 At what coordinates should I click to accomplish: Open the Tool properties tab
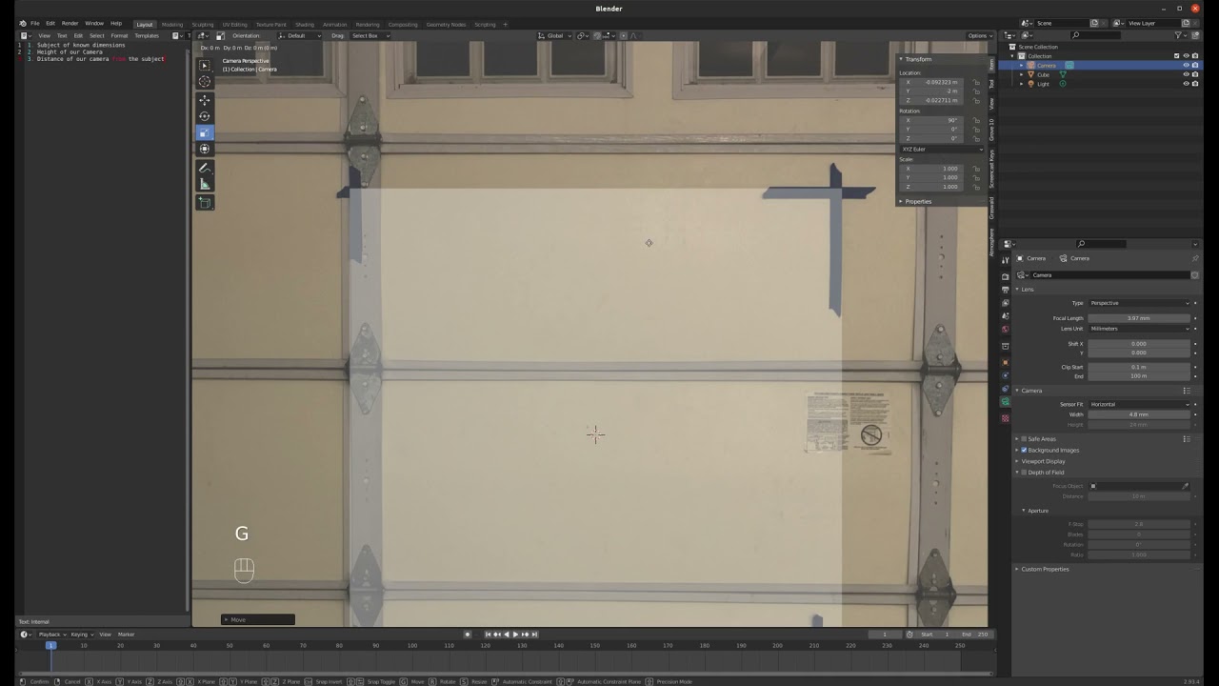coord(1006,261)
